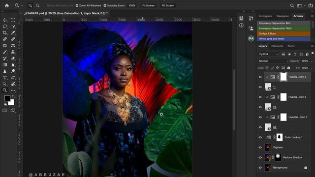Viewport: 315px width, 177px height.
Task: Click the Home icon
Action: [x=7, y=5]
